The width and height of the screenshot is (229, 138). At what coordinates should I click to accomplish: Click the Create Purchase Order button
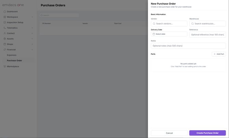tap(207, 133)
